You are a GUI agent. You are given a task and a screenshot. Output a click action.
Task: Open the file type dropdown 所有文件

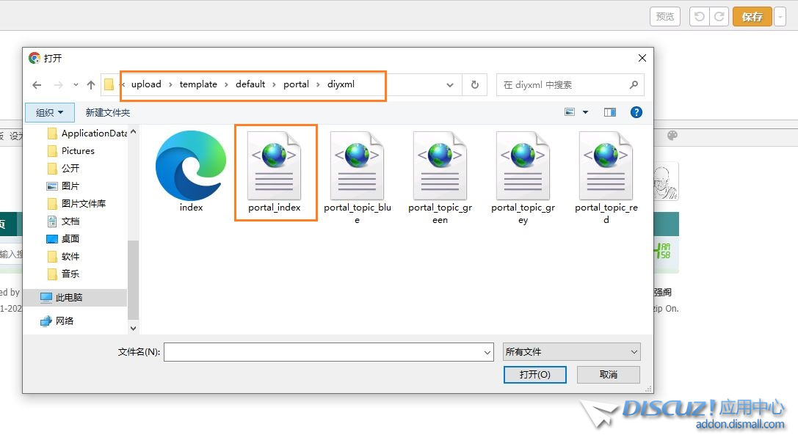coord(572,352)
